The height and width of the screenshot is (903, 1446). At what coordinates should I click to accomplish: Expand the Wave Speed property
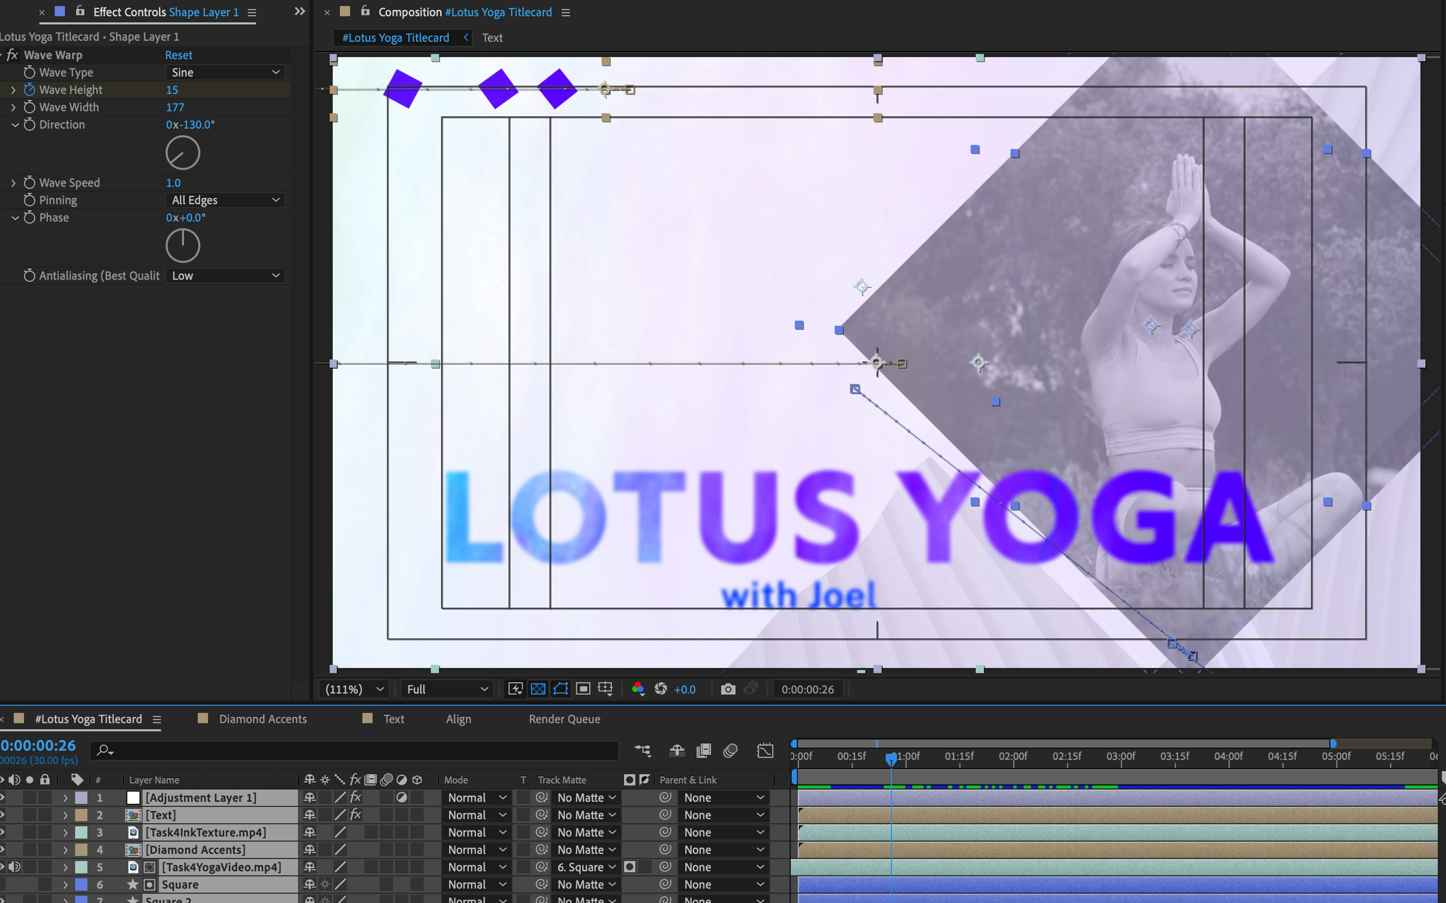13,182
